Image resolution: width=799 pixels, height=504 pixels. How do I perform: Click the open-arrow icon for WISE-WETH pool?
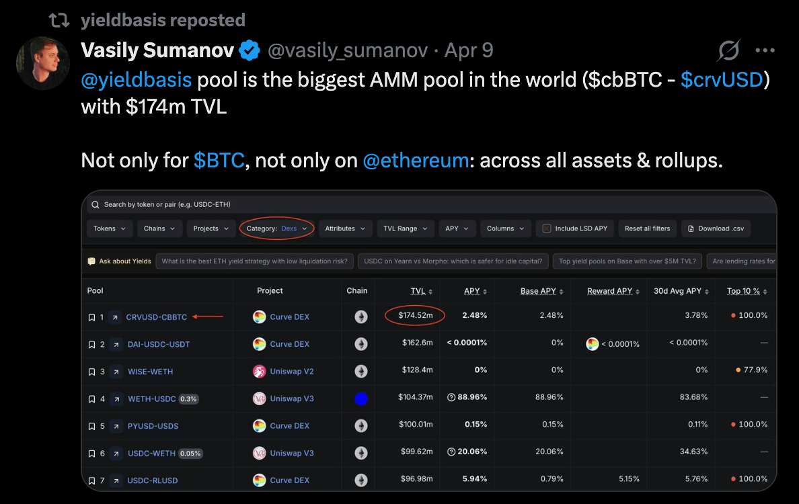click(115, 372)
